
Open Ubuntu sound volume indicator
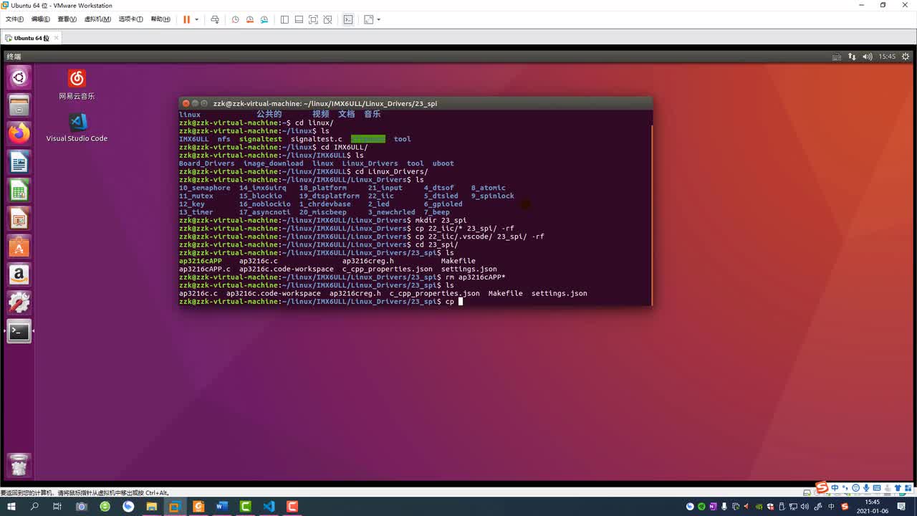tap(868, 56)
